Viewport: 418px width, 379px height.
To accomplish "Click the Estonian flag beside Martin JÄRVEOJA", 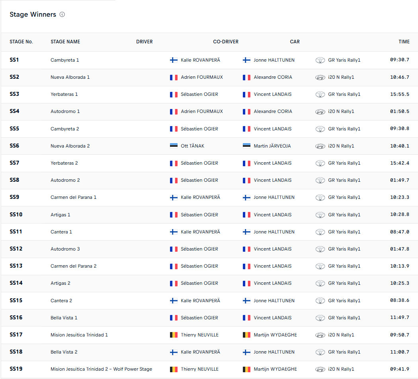I will pyautogui.click(x=246, y=146).
